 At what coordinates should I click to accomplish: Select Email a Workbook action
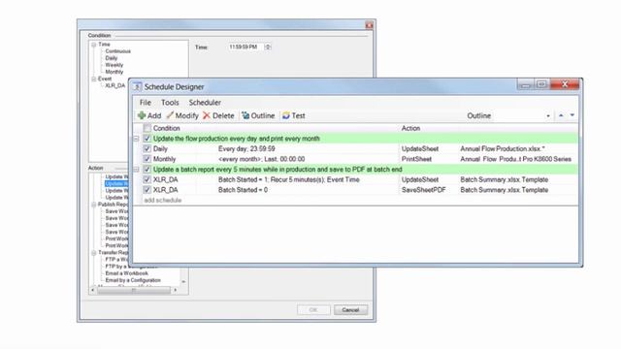[x=127, y=273]
